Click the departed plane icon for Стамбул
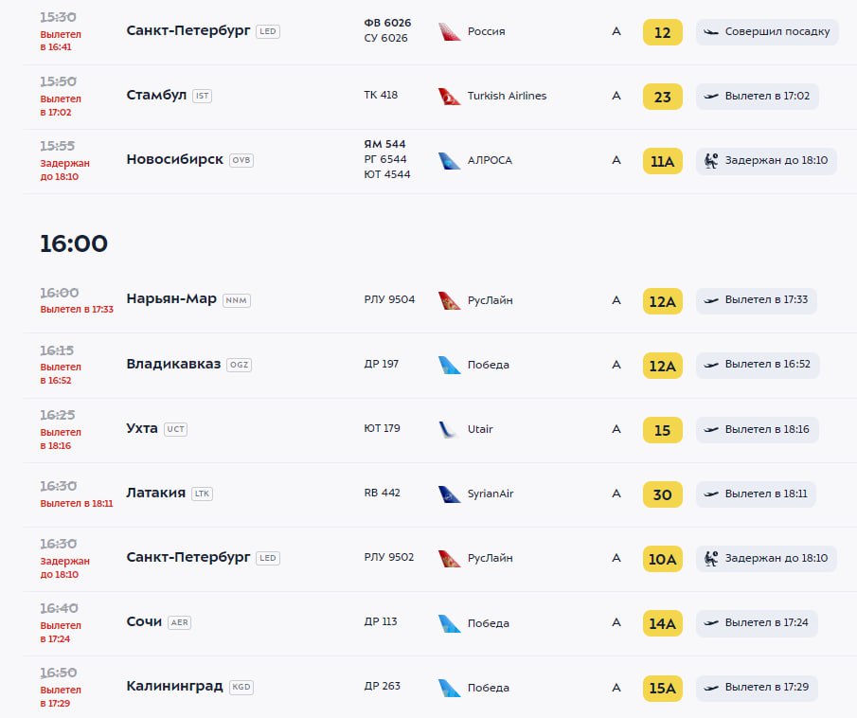Image resolution: width=857 pixels, height=718 pixels. coord(709,97)
